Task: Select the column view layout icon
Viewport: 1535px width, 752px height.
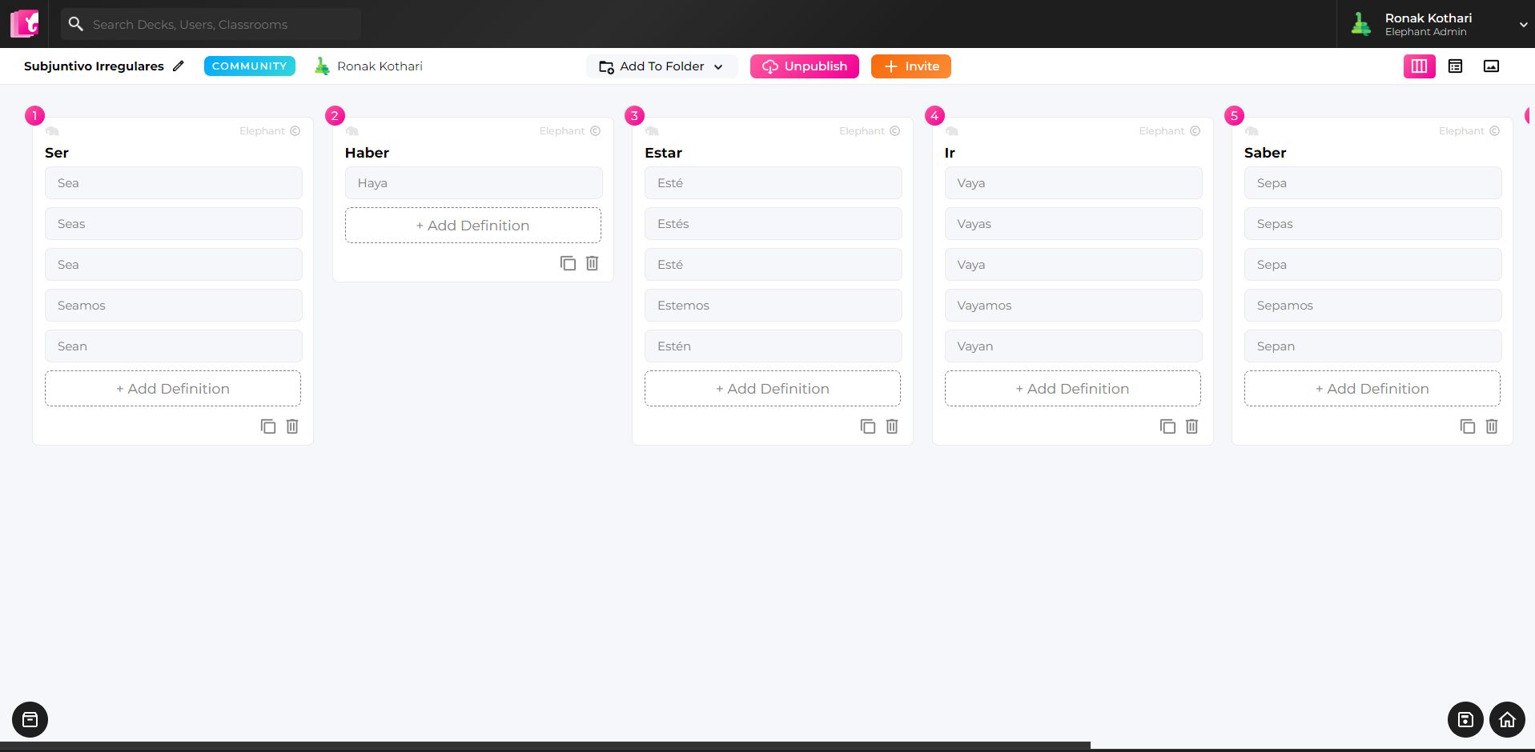Action: point(1419,66)
